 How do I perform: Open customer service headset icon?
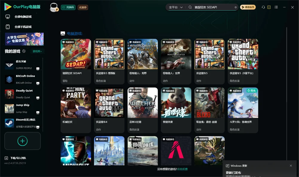click(263, 7)
